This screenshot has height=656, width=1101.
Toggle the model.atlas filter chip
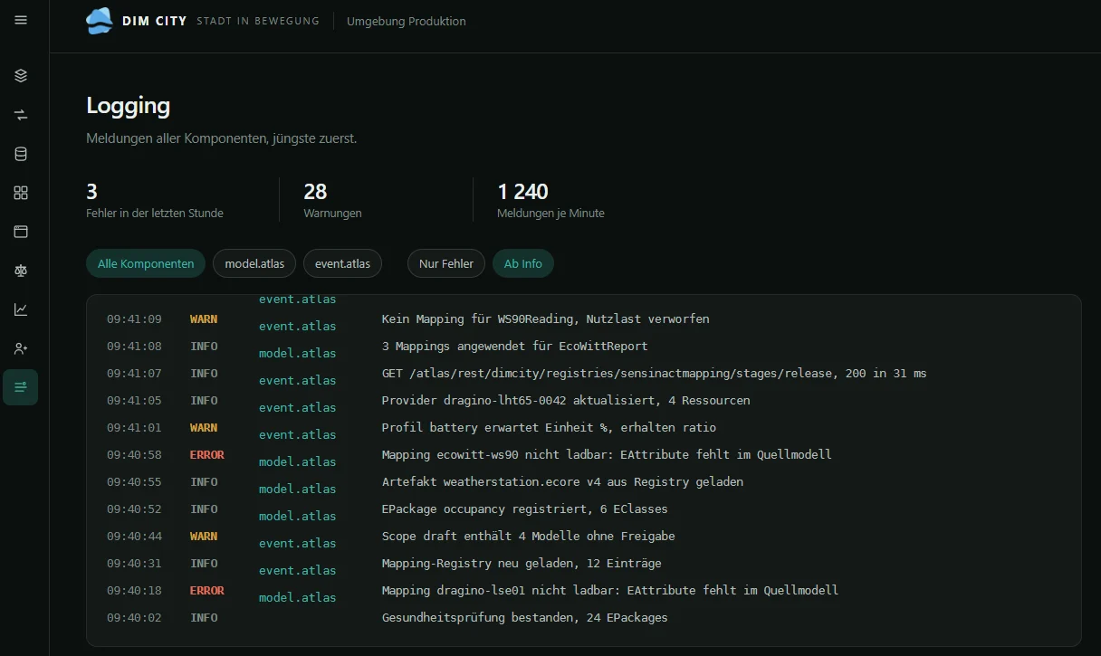(254, 263)
